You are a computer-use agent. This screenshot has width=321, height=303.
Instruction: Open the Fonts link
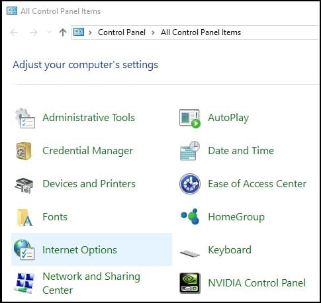tap(55, 217)
